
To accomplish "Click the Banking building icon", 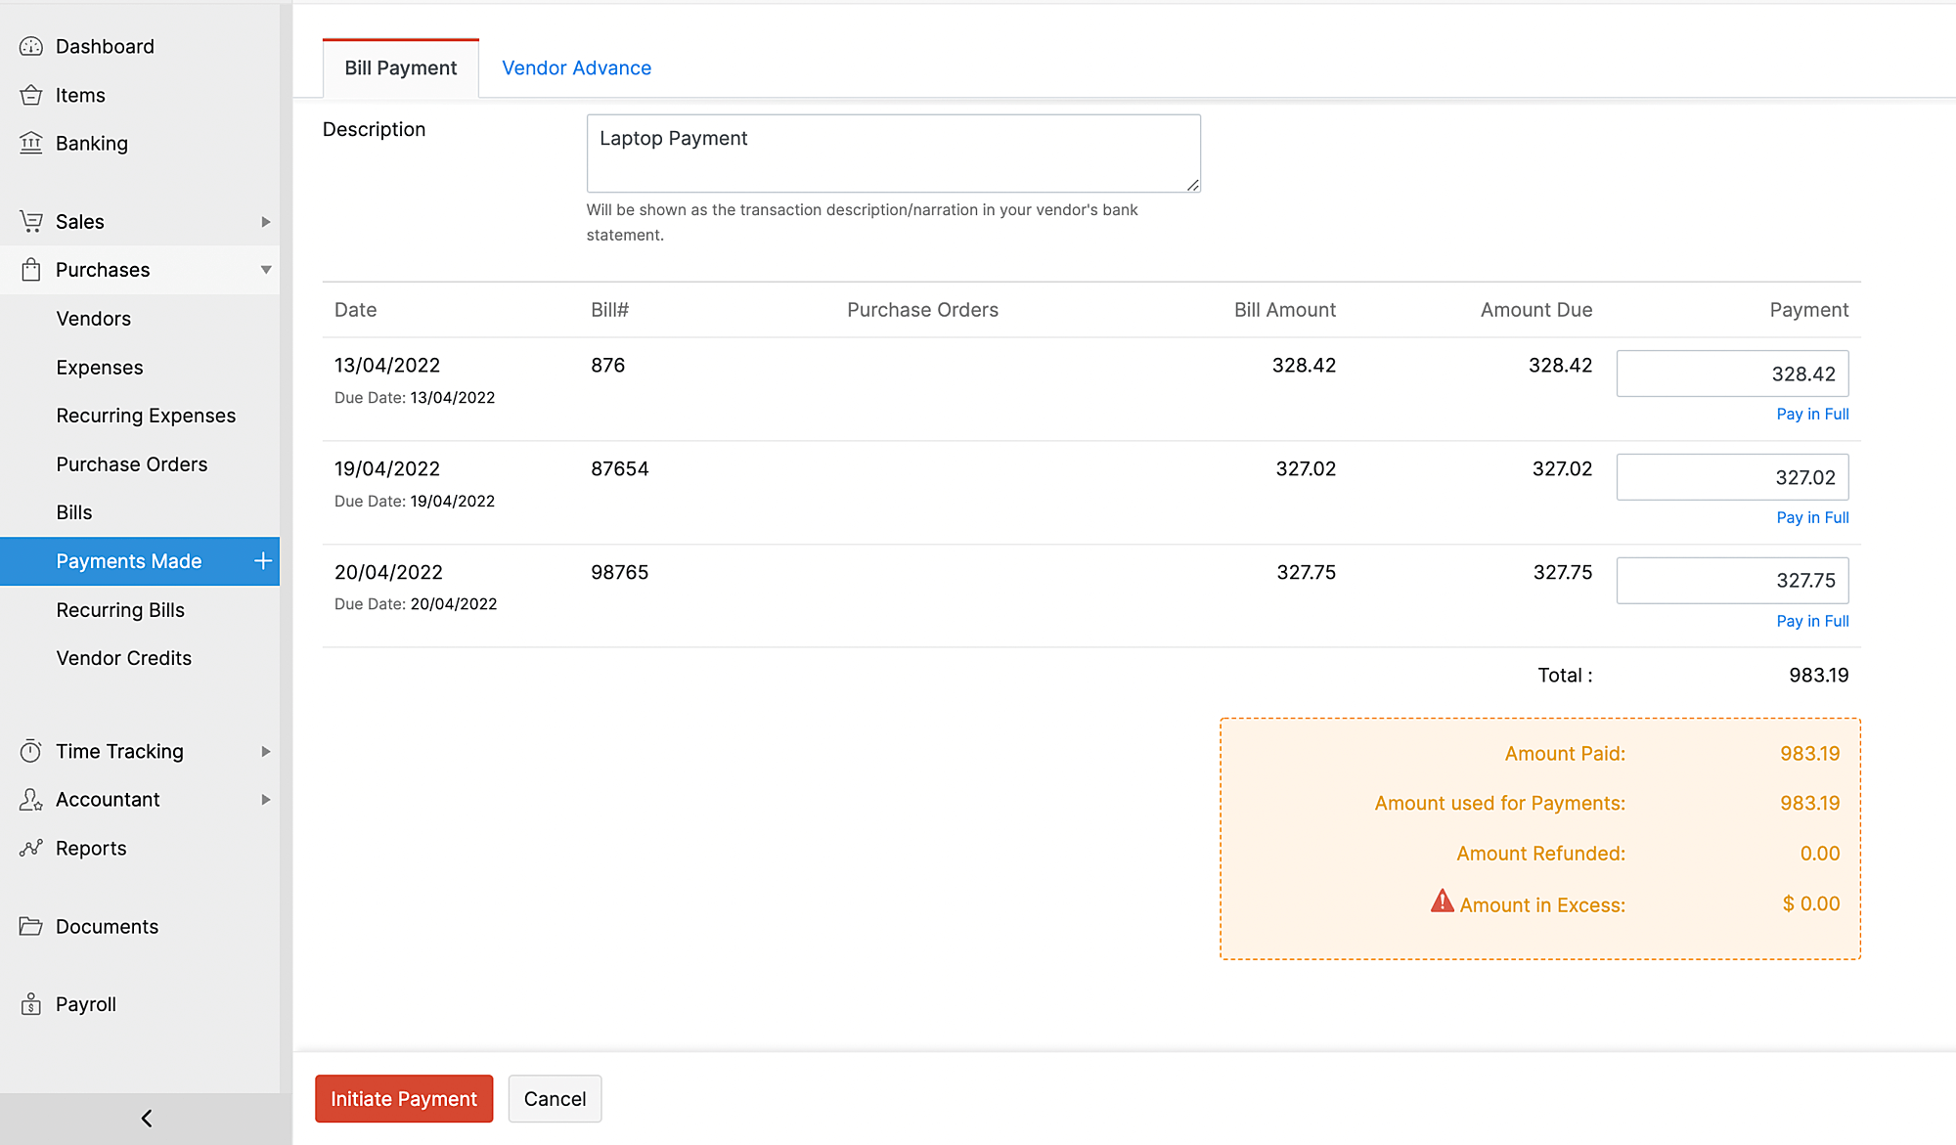I will (31, 144).
